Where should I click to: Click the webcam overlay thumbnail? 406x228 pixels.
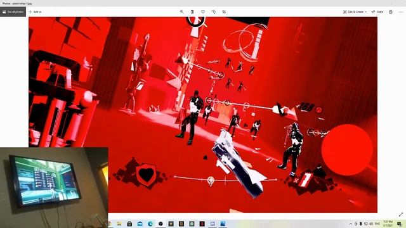(x=54, y=187)
